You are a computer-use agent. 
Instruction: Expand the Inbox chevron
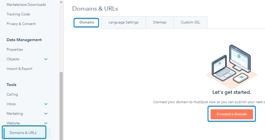point(46,104)
